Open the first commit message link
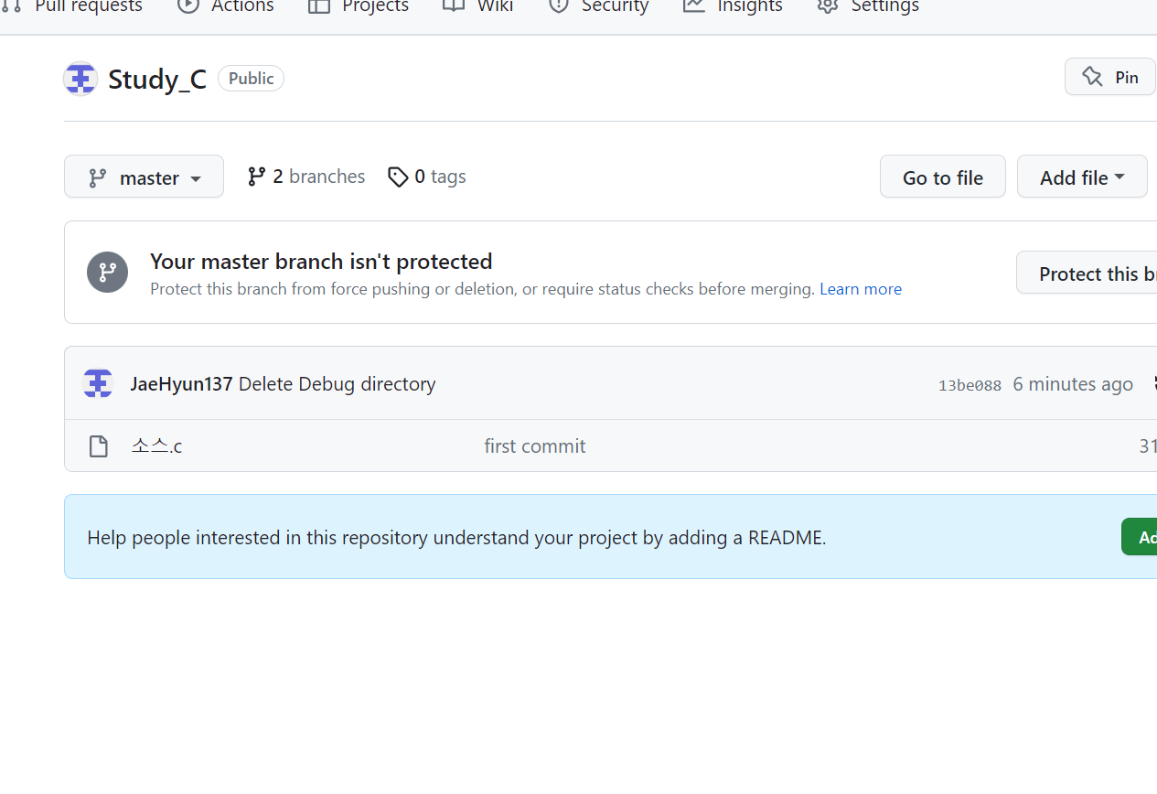The height and width of the screenshot is (794, 1157). pos(535,446)
